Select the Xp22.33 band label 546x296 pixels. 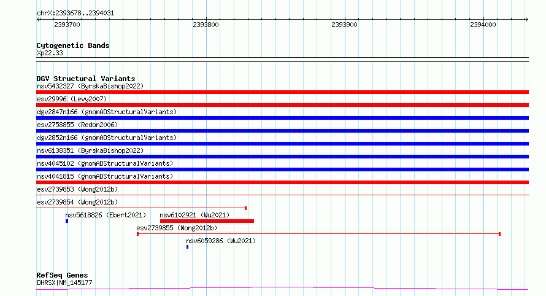[50, 53]
